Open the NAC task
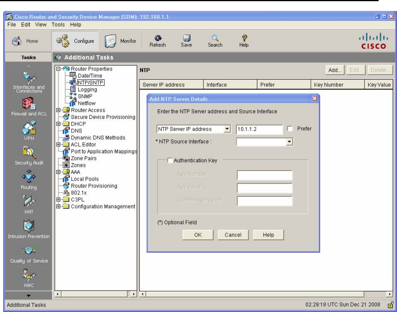 click(29, 278)
